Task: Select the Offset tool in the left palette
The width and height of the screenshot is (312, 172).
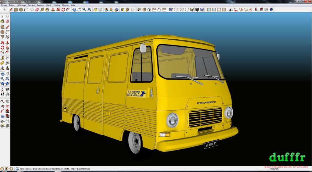Action: click(x=7, y=52)
